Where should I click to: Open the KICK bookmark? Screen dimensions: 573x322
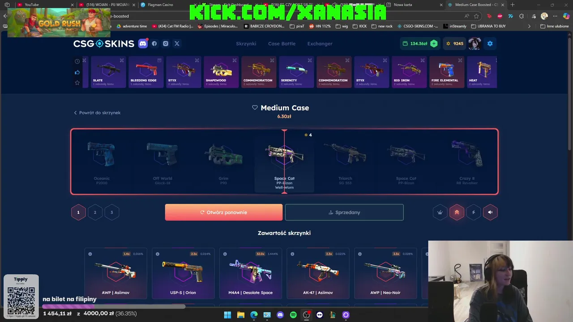[359, 26]
